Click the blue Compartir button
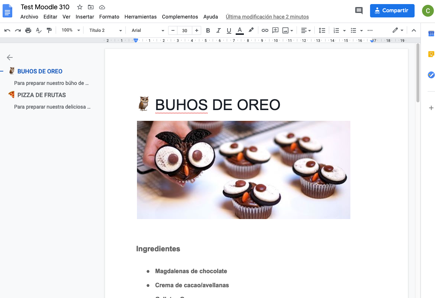 tap(392, 11)
